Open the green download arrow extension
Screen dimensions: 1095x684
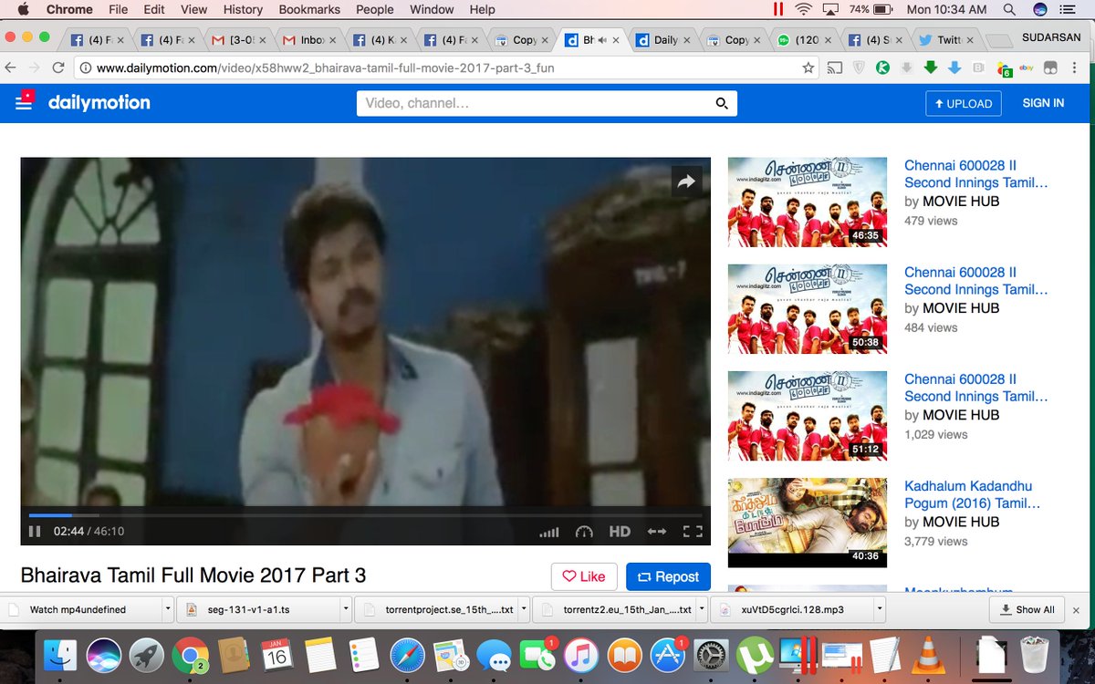click(930, 67)
